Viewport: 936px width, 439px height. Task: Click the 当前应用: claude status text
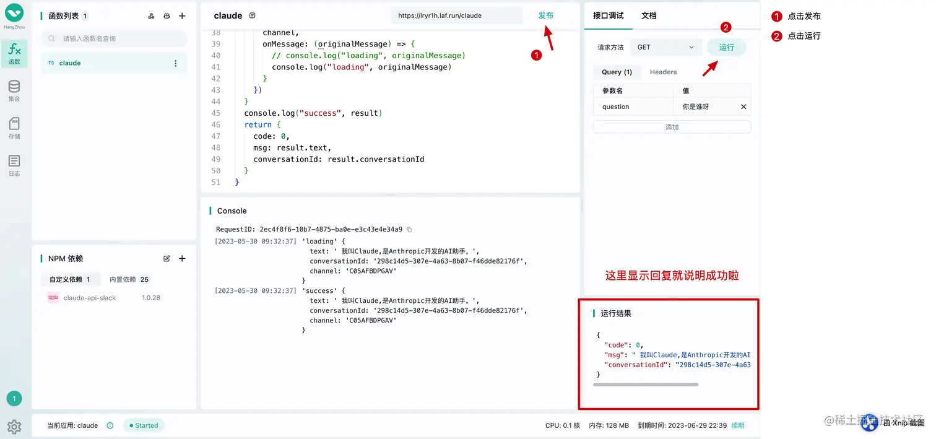point(72,425)
